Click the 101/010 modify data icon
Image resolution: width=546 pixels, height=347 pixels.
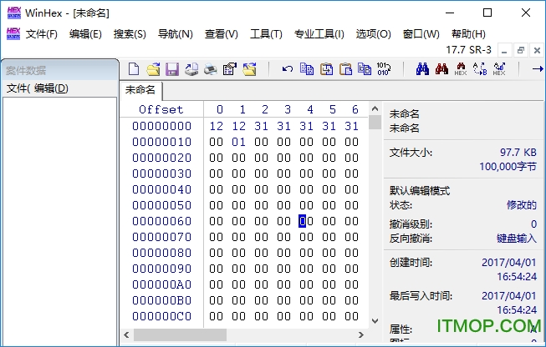384,69
